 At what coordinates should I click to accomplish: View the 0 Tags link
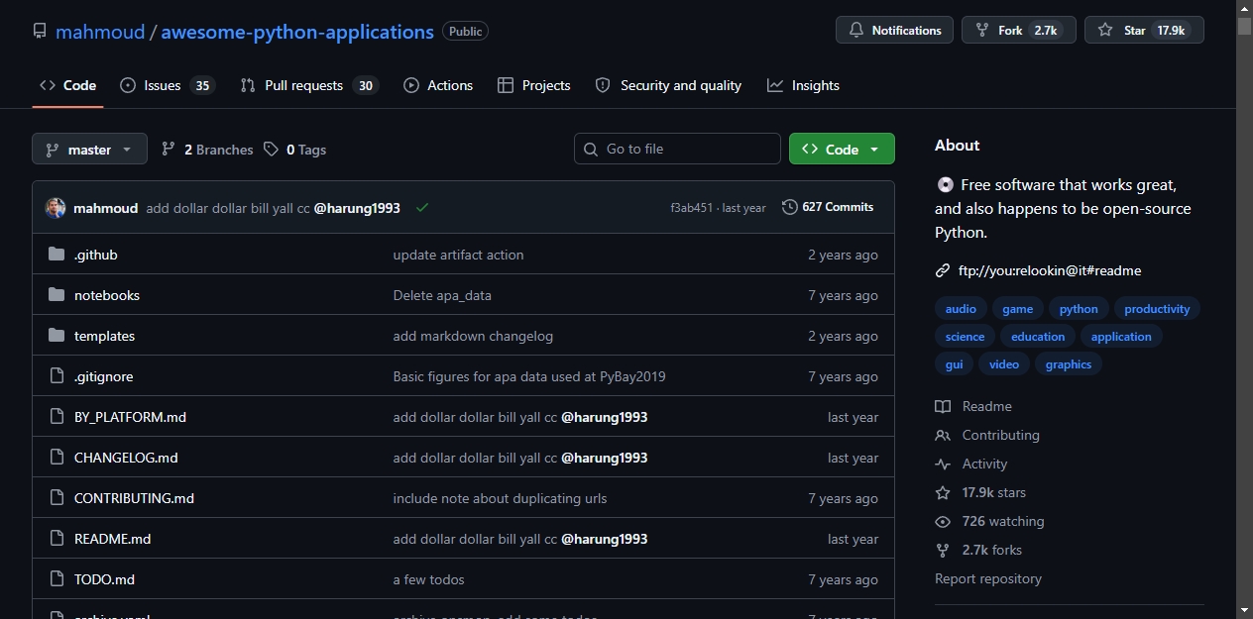[x=294, y=150]
